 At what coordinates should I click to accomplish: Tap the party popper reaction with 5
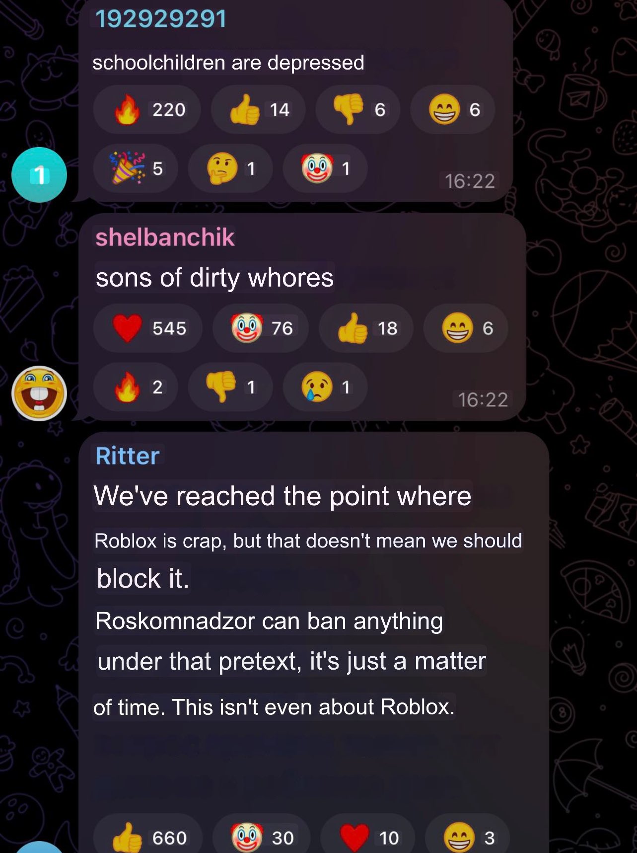pos(136,168)
